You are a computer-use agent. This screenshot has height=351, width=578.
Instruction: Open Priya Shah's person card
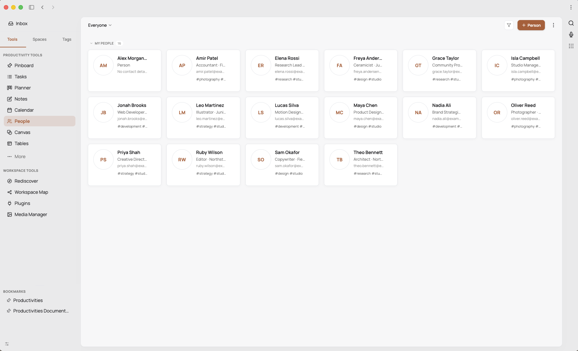(124, 165)
